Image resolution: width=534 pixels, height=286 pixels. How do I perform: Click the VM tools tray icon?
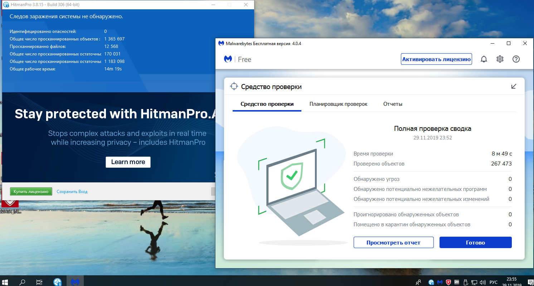(x=457, y=282)
